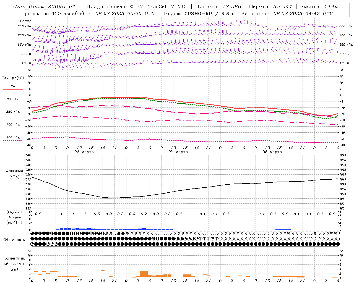This screenshot has height=283, width=354.
Task: Click the Конвективн. облачность label
Action: point(14,261)
